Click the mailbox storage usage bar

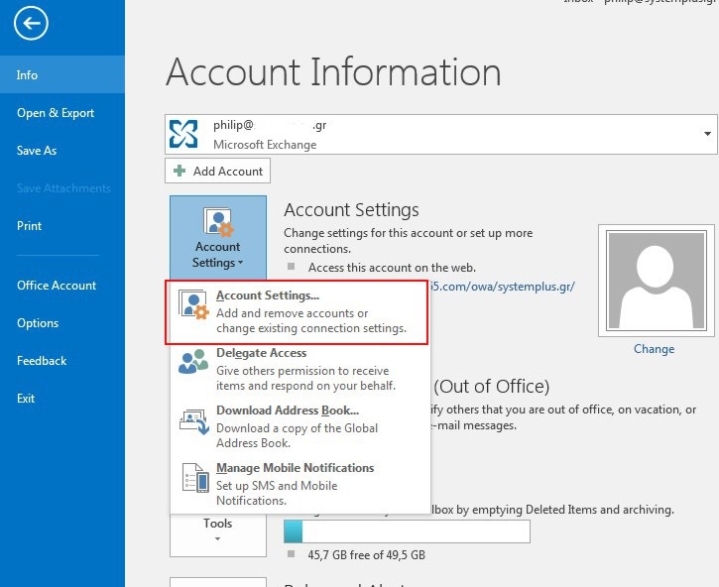407,531
